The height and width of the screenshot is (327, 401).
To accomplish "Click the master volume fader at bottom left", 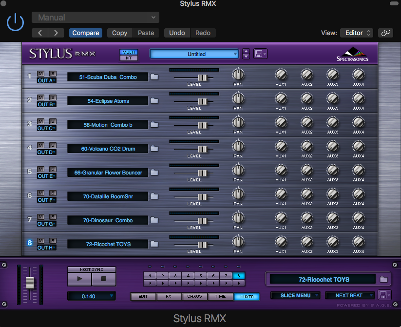I will point(30,283).
